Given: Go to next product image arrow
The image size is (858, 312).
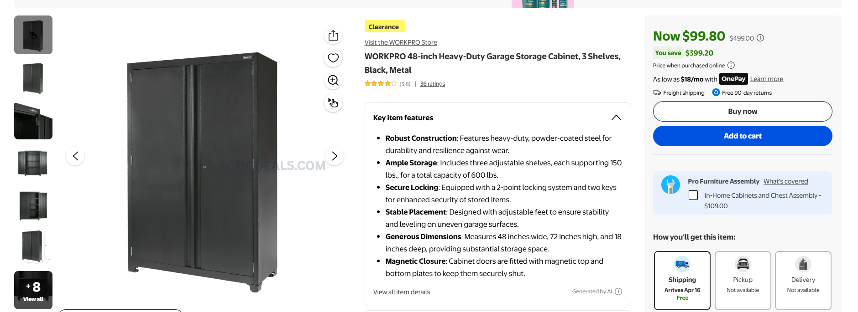Looking at the screenshot, I should point(334,156).
